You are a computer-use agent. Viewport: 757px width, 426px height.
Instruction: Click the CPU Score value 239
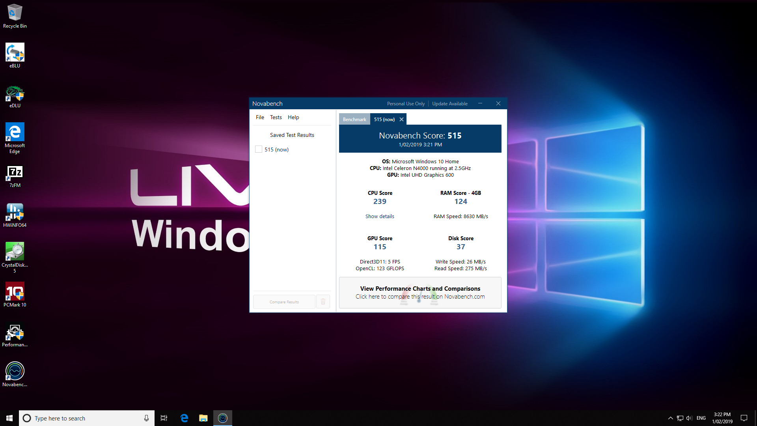pos(380,202)
